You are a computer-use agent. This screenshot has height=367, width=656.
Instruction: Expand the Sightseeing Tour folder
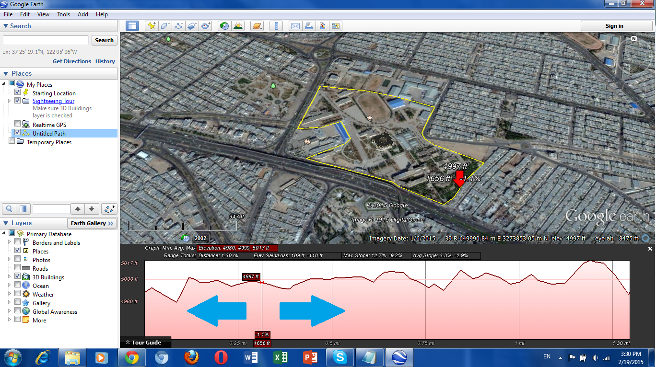pyautogui.click(x=10, y=101)
